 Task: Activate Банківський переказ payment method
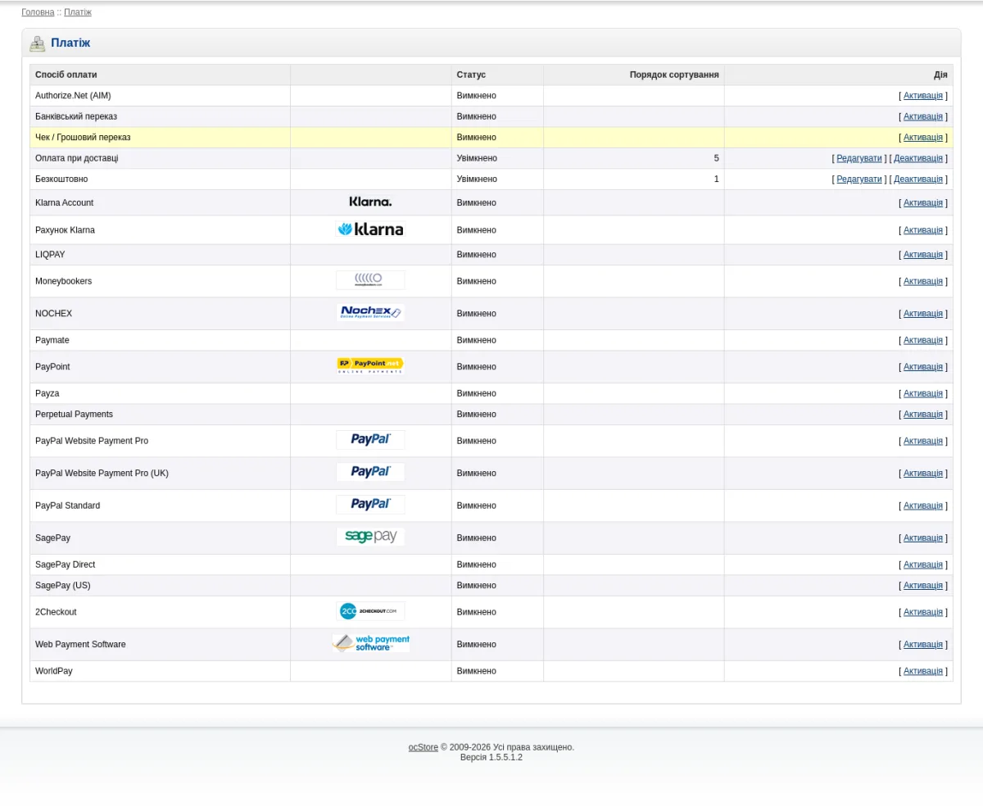point(923,116)
